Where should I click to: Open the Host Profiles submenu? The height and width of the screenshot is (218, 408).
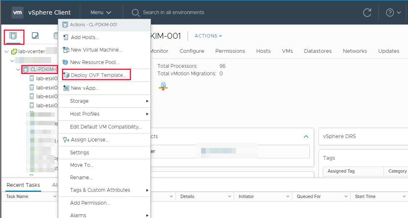click(104, 114)
